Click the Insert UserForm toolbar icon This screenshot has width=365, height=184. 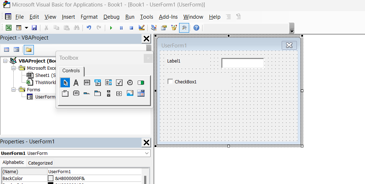(x=19, y=28)
